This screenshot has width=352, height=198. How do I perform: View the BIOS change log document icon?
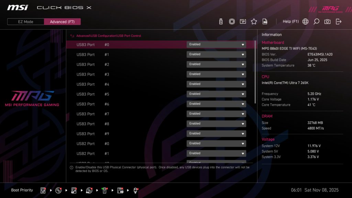point(265,21)
